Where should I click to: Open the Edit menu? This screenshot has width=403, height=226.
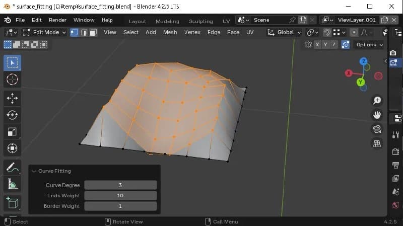[36, 20]
